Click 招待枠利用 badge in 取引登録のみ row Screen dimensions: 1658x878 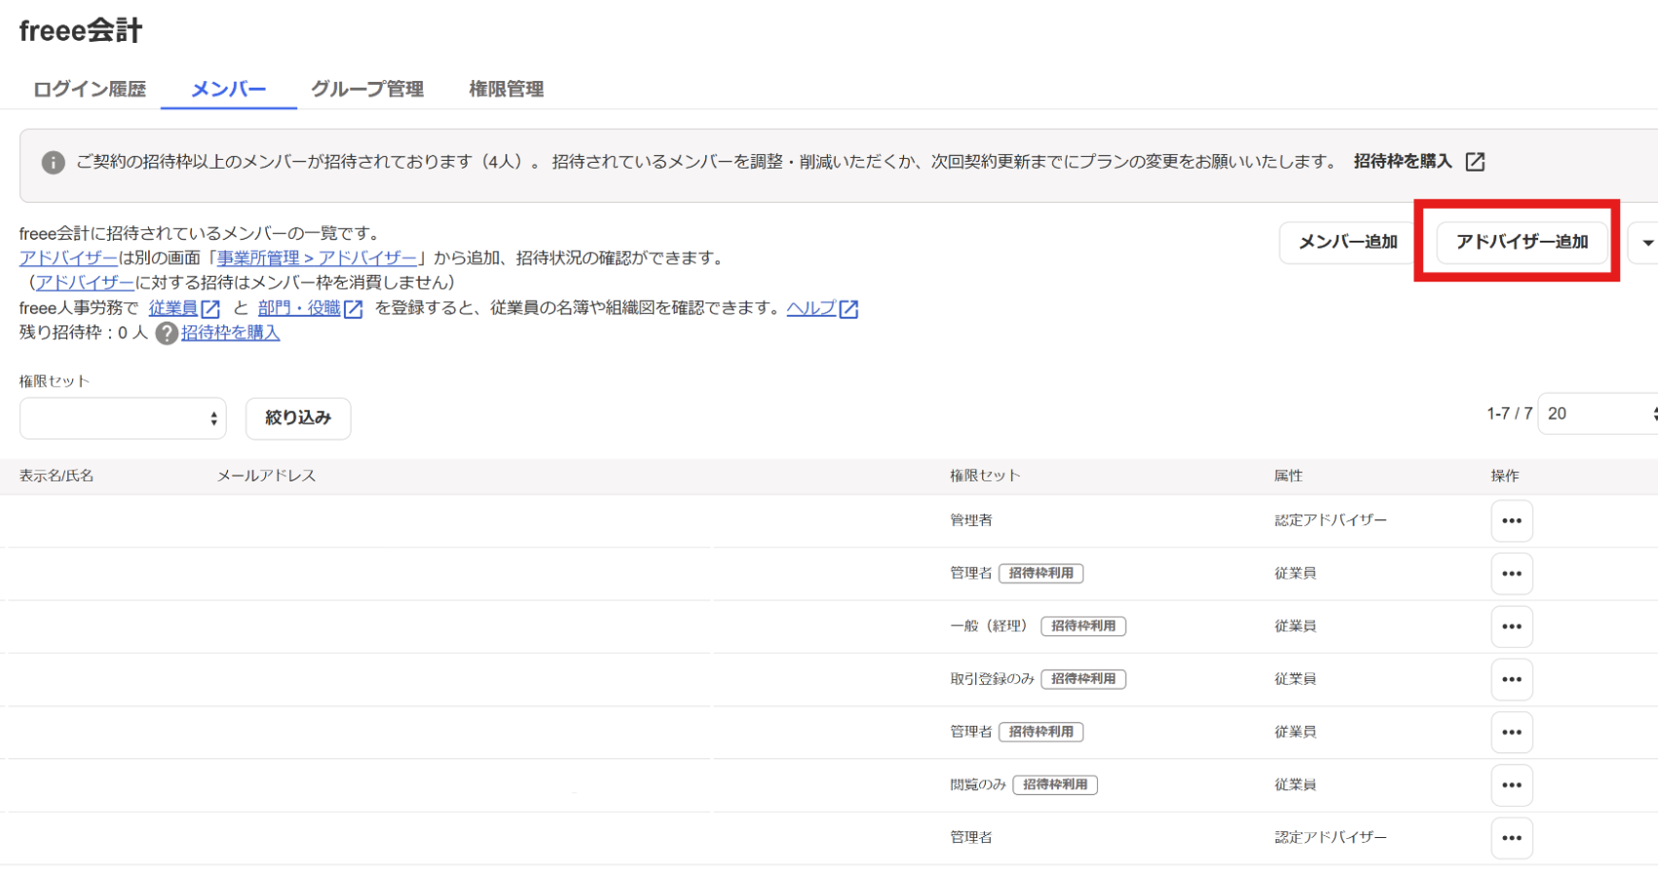1083,678
